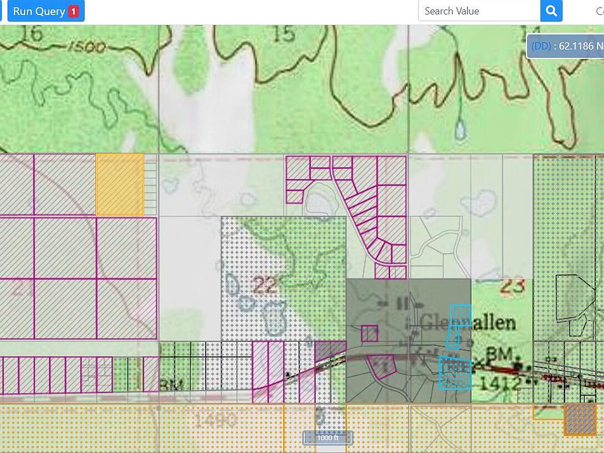
Task: Select the orange hatched parcel on the map
Action: (x=120, y=184)
